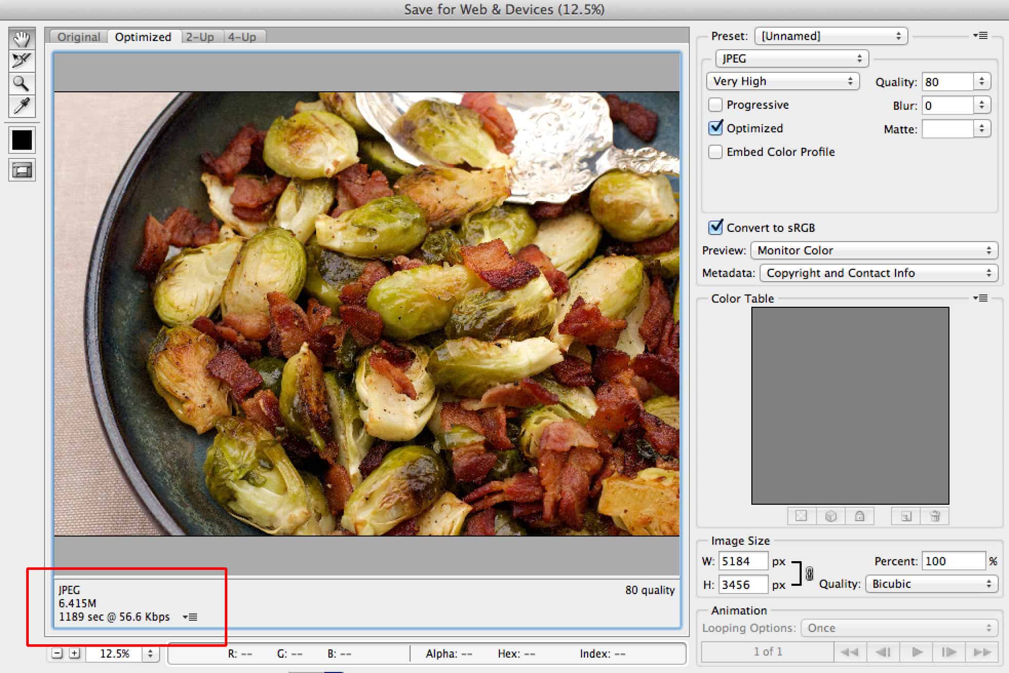Click the black eyedropper color swatch
The image size is (1009, 673).
22,140
